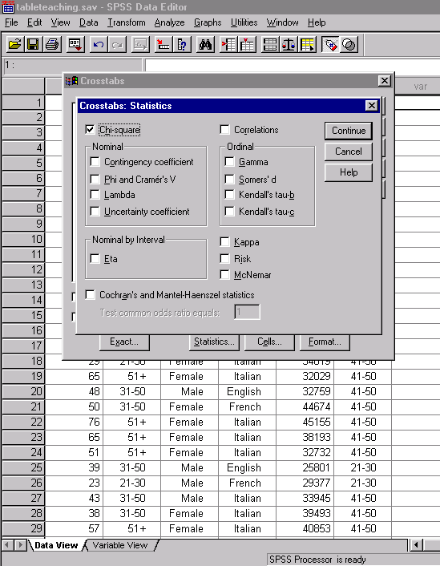Click the Go to Chart icon
The width and height of the screenshot is (440, 566).
pos(140,45)
